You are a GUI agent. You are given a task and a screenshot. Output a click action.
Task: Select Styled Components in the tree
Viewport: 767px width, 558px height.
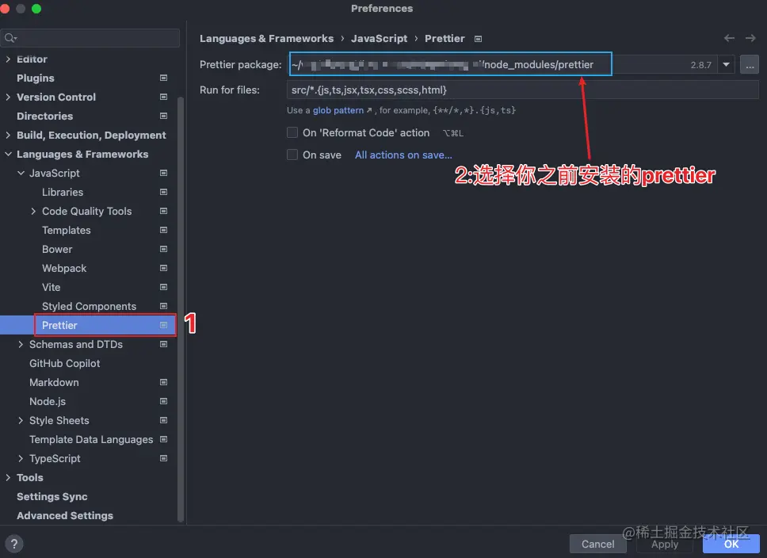[x=89, y=306]
